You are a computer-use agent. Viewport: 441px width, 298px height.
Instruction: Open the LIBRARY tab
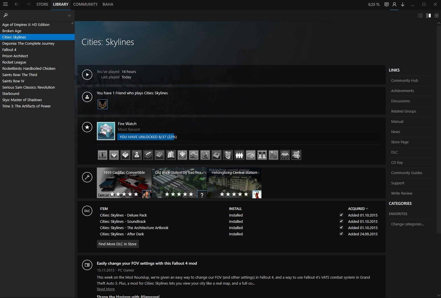pos(61,4)
